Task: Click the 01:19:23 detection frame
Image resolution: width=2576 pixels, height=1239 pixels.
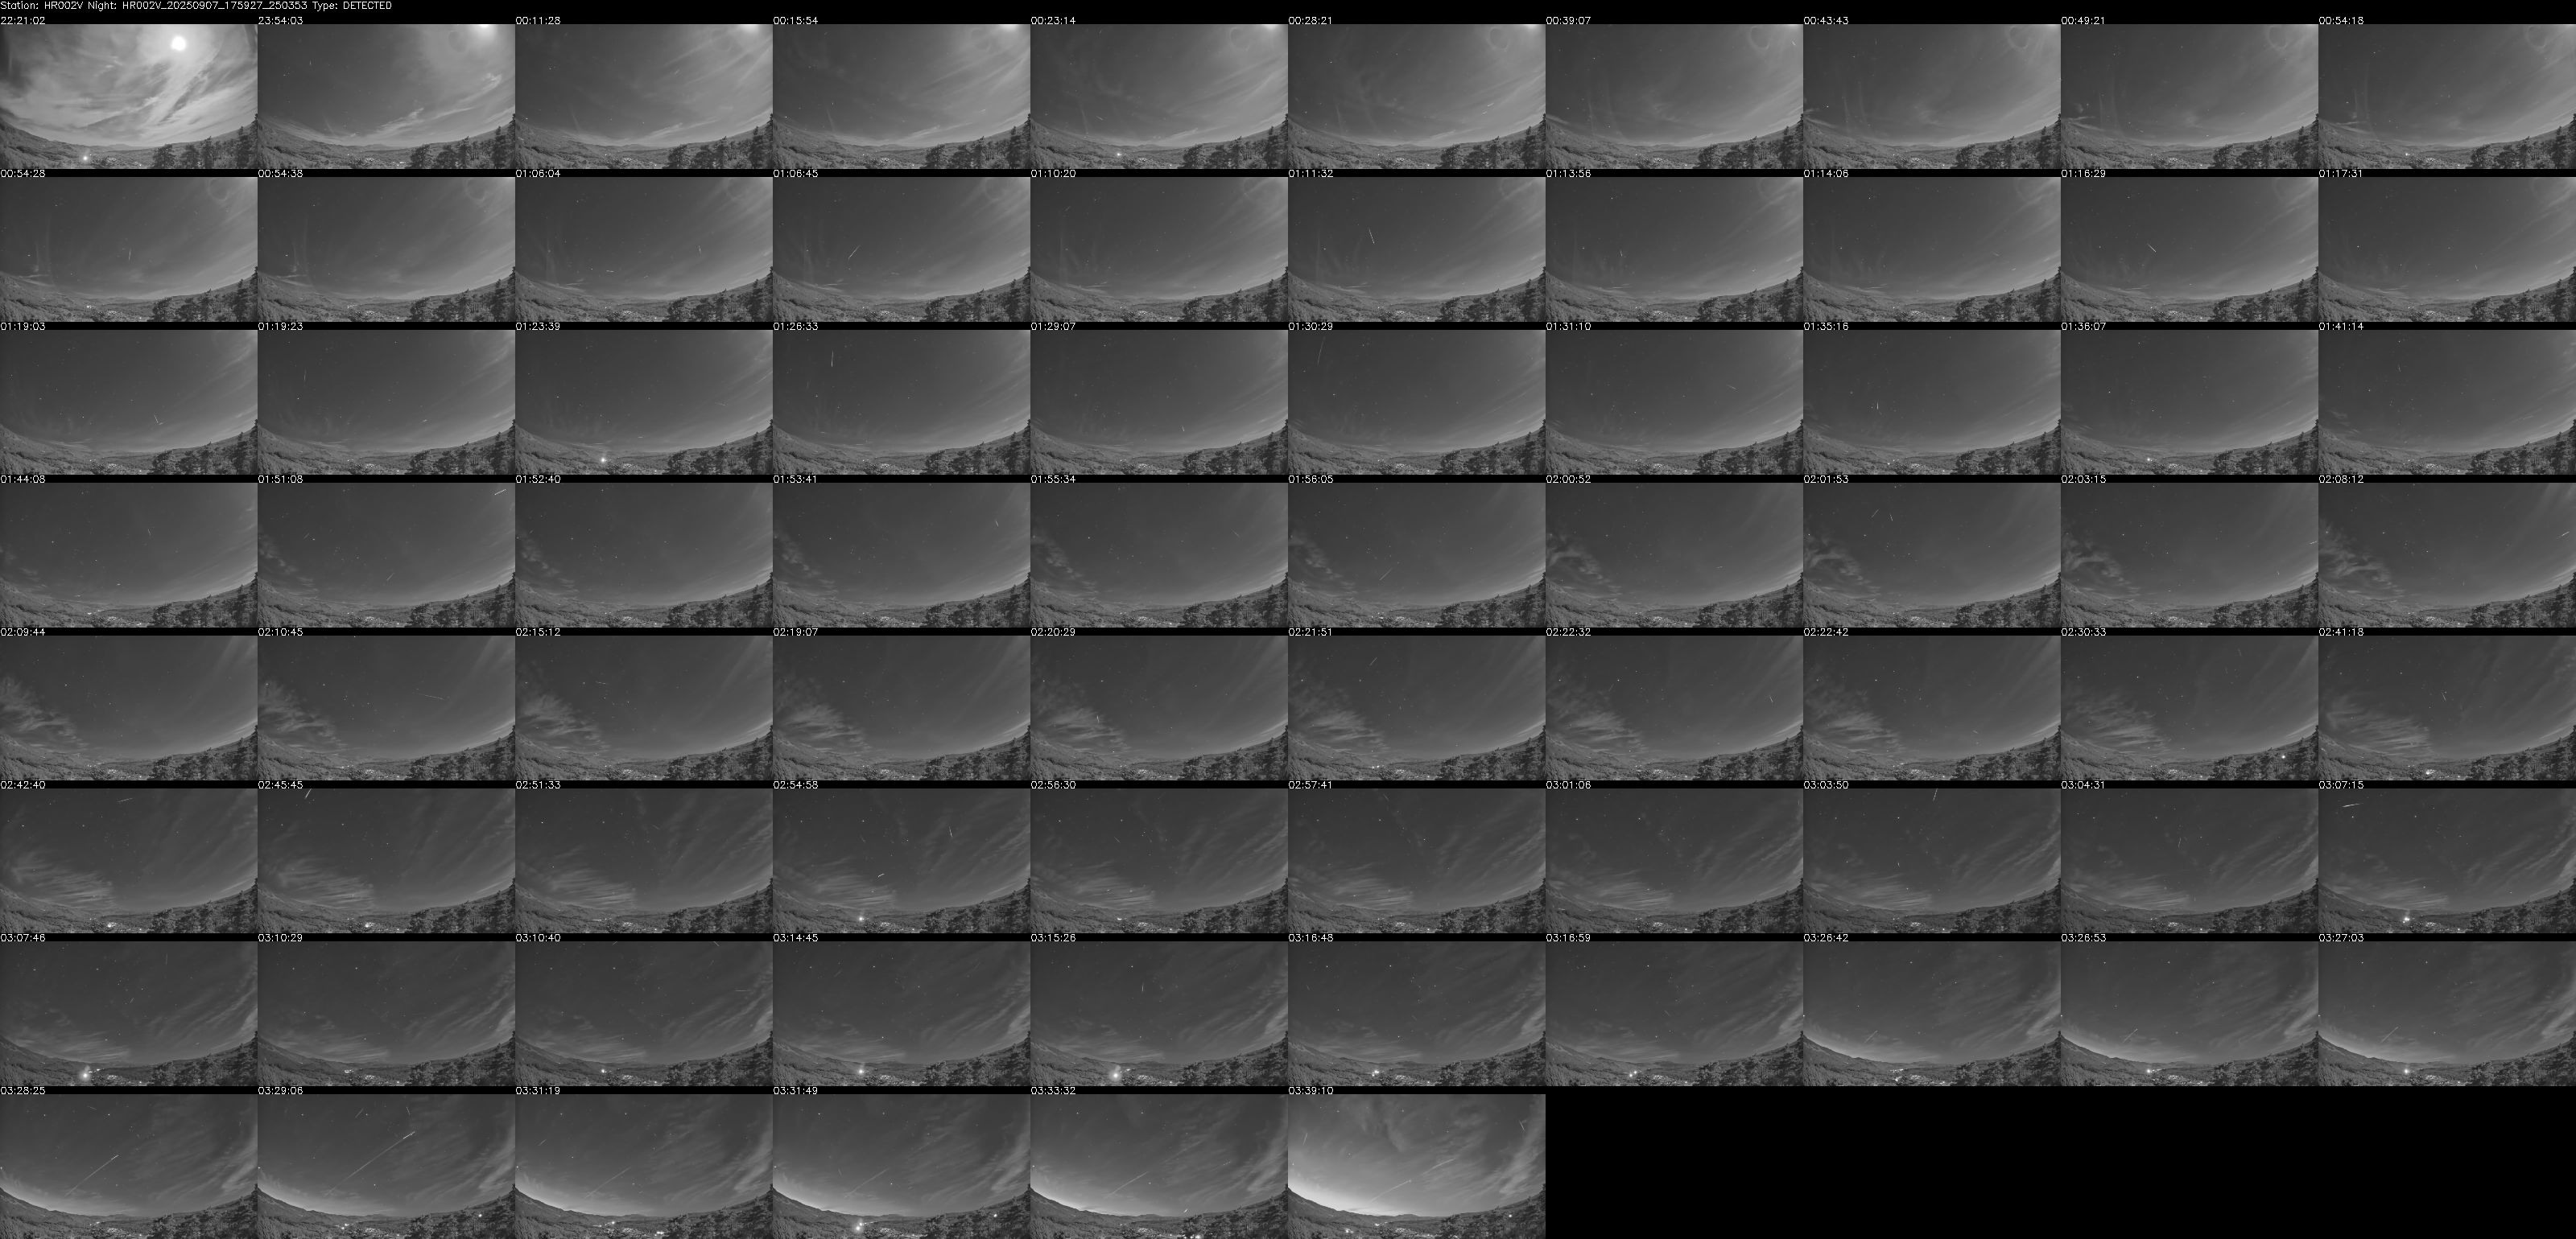Action: [386, 401]
